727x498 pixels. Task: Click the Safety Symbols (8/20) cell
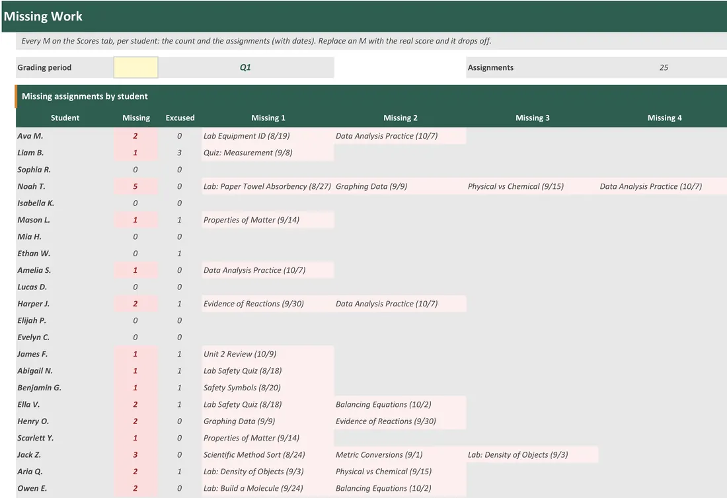268,387
